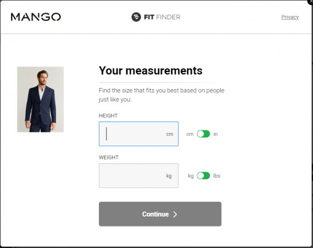Focus the Weight input field
Viewport: 313px width, 248px height.
[138, 175]
